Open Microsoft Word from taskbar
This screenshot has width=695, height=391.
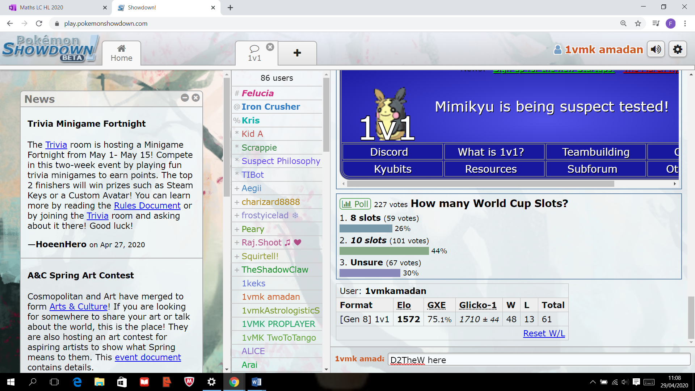[x=256, y=382]
